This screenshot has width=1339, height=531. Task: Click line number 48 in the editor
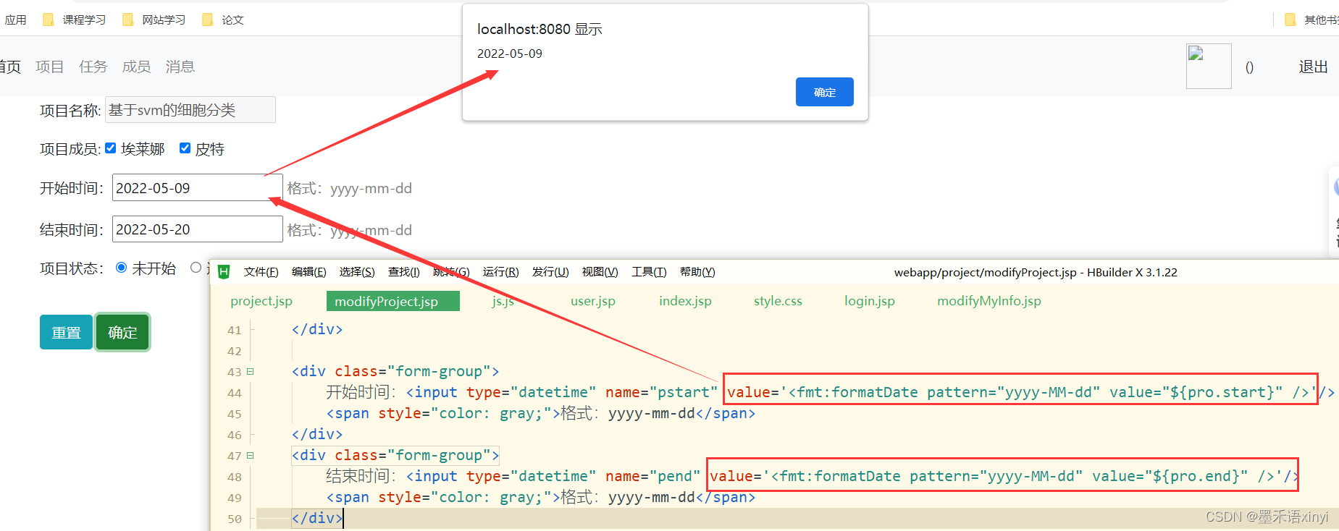pyautogui.click(x=235, y=477)
